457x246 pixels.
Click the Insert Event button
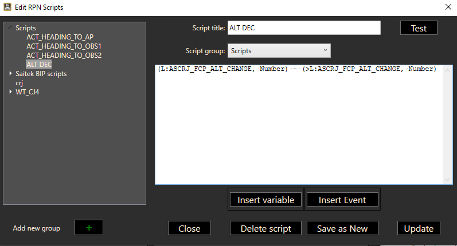pos(342,200)
